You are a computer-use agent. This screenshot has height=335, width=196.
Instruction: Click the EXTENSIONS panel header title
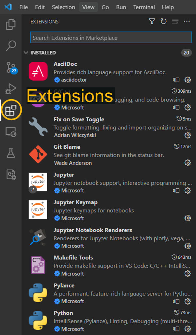tap(44, 22)
